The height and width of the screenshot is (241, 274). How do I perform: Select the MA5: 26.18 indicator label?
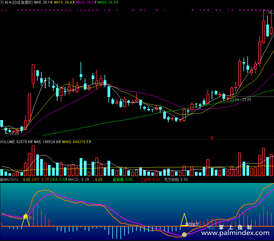[43, 2]
